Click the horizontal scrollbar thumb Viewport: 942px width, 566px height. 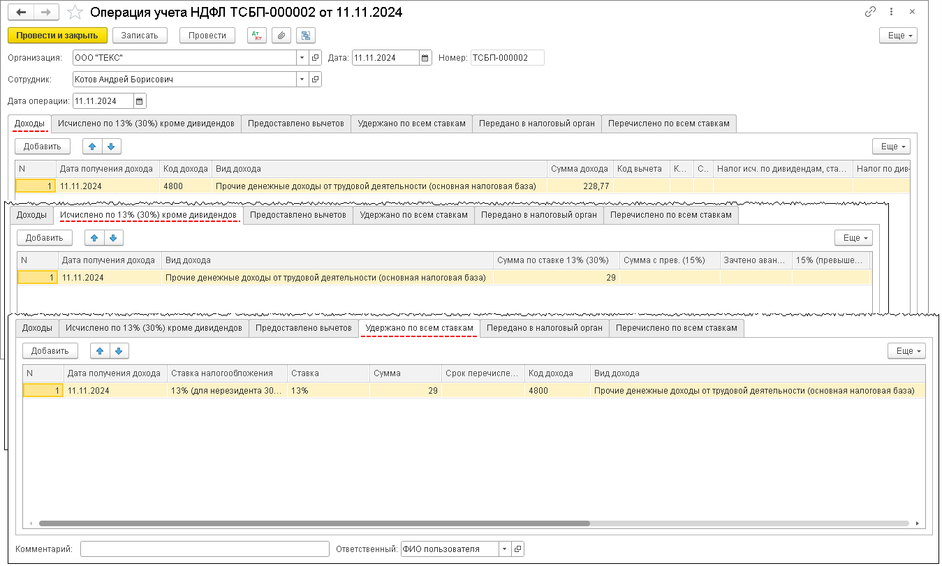(314, 523)
